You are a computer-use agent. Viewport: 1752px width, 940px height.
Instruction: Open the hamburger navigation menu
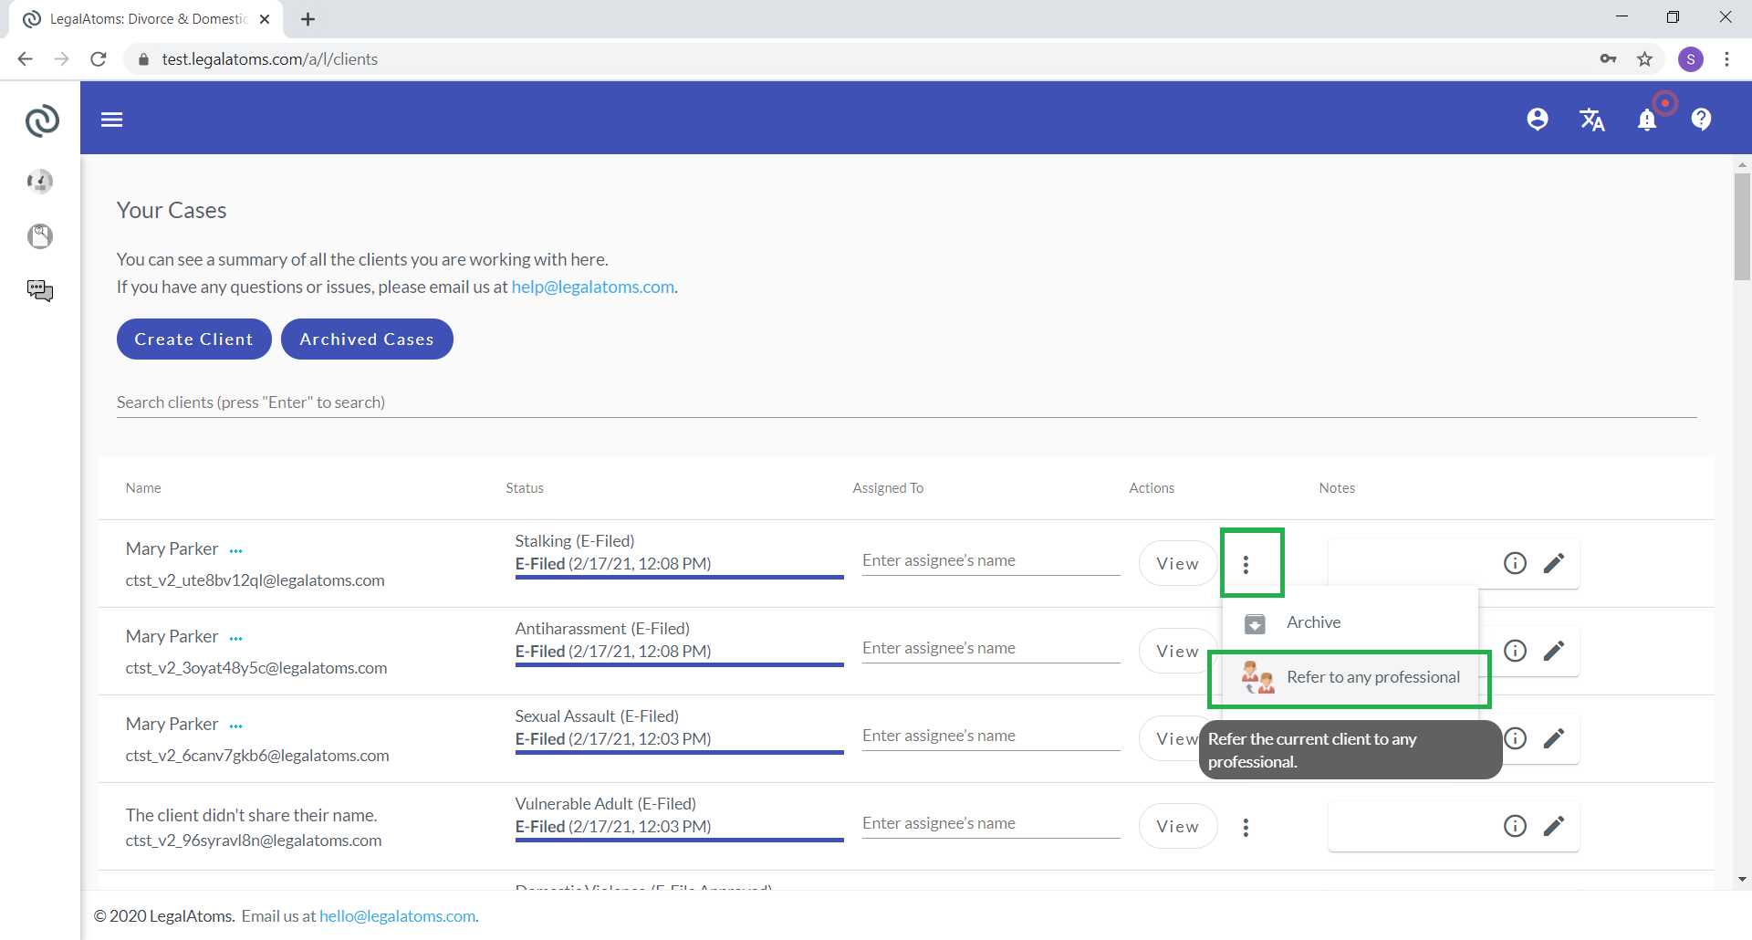pos(111,120)
